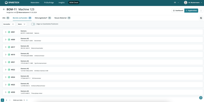Click part number 1PH7228-2JD30-0BA3

(27, 56)
